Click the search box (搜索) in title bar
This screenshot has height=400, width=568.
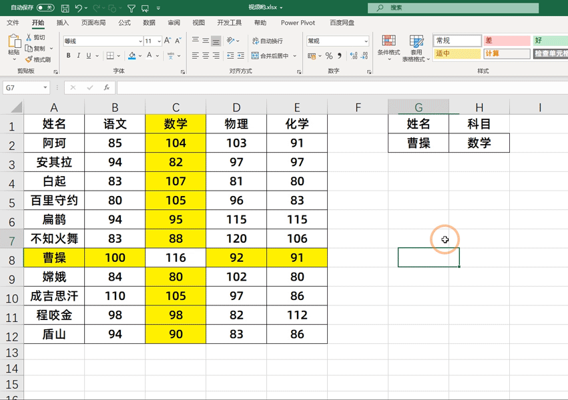click(x=453, y=7)
